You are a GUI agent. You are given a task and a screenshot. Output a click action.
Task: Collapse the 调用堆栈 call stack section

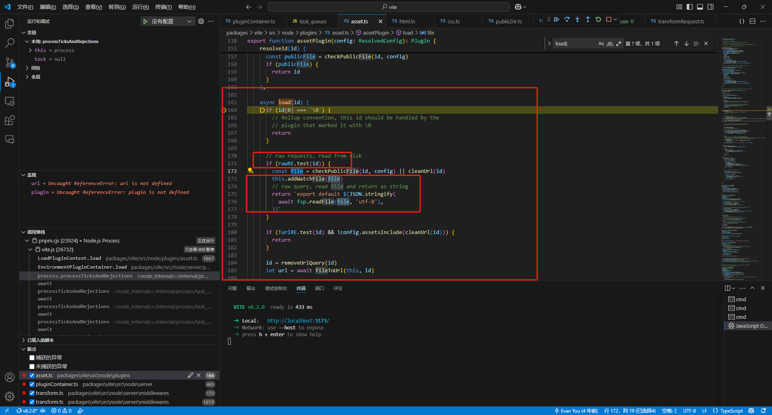(x=23, y=232)
